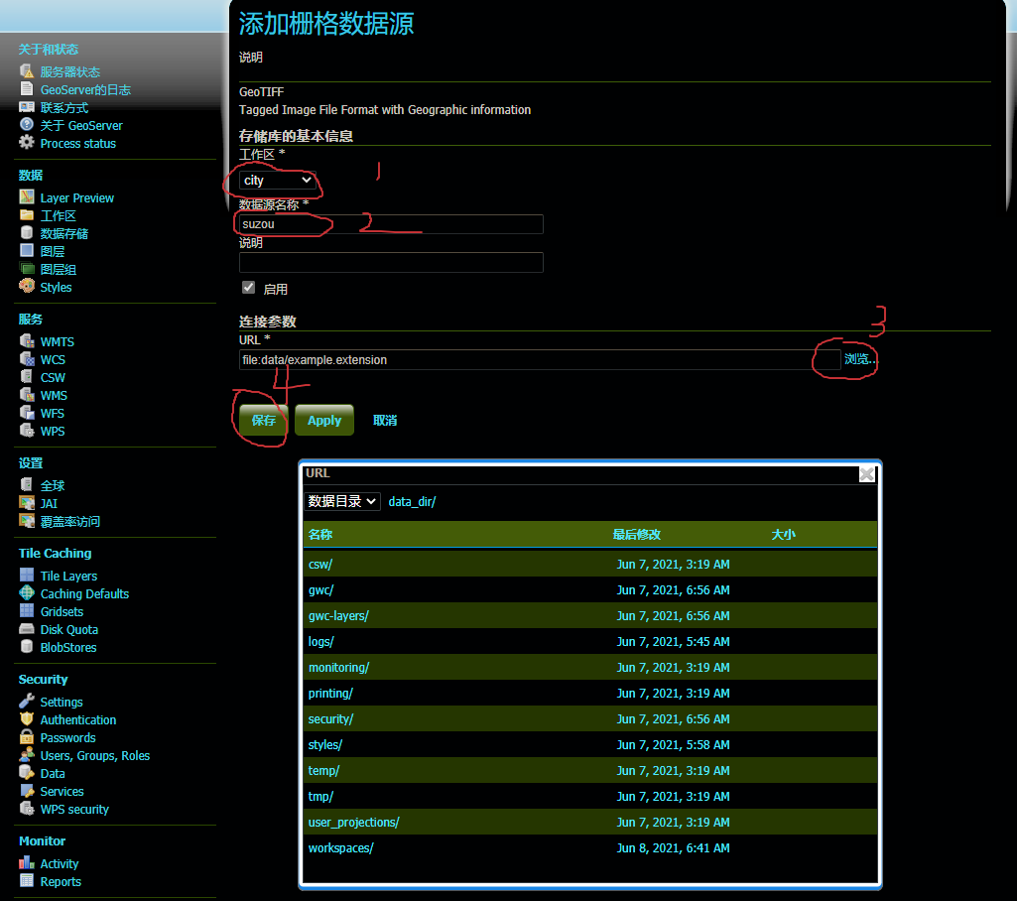Click the Styles palette icon
Viewport: 1017px width, 901px height.
point(27,286)
